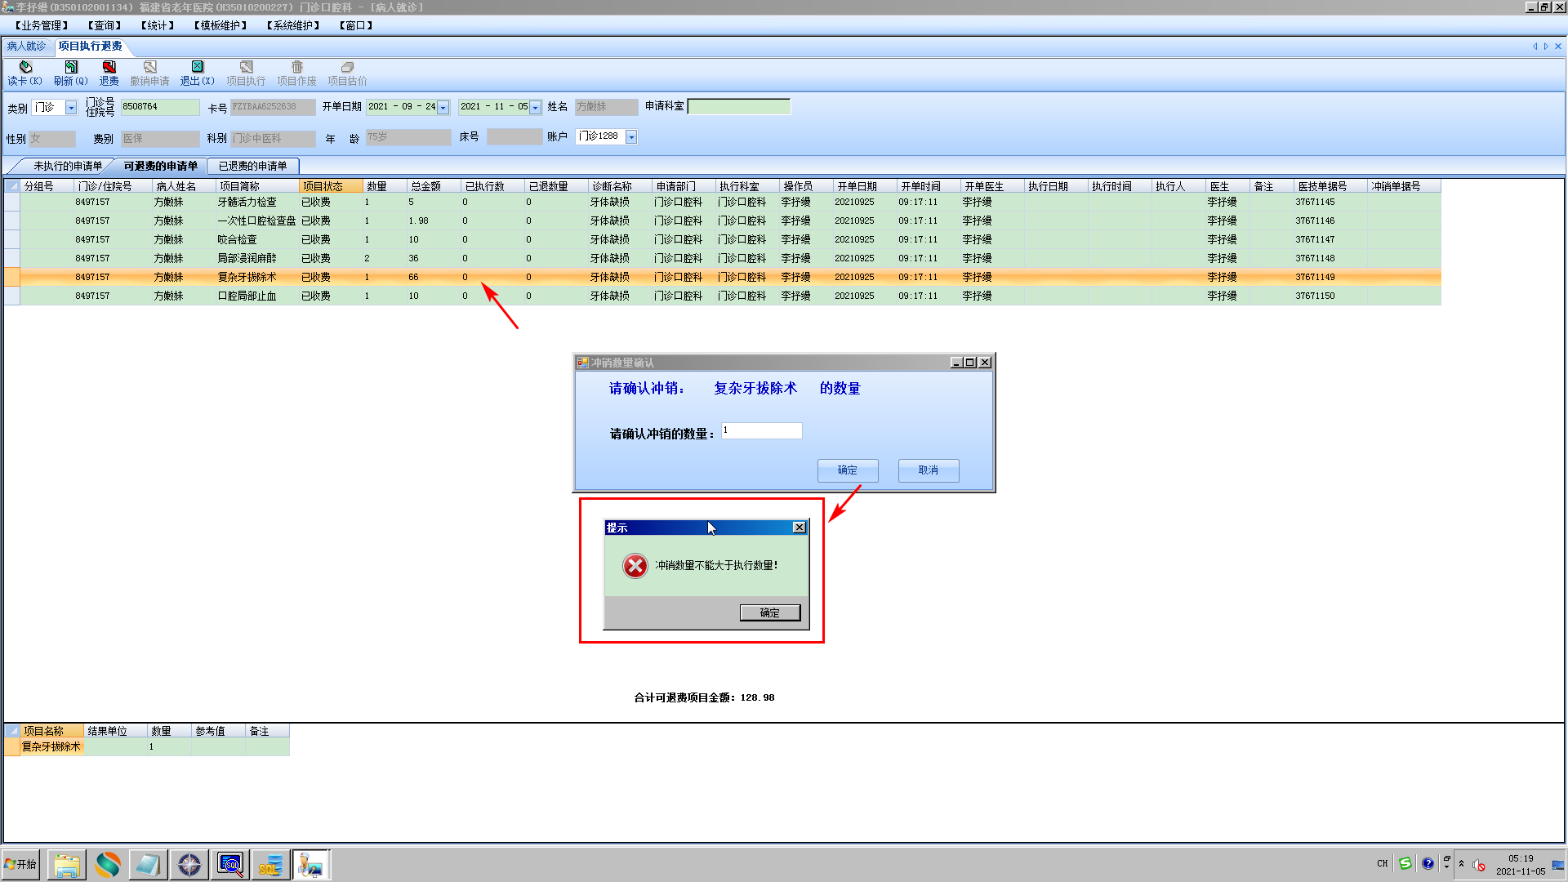Screen dimensions: 1568x882
Task: Switch to the 已退费的申请单 tab
Action: (x=252, y=166)
